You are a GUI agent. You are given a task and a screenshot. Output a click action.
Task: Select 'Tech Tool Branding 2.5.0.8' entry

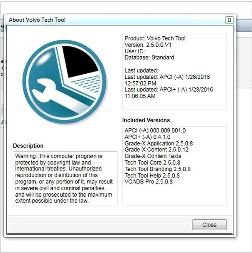point(158,169)
